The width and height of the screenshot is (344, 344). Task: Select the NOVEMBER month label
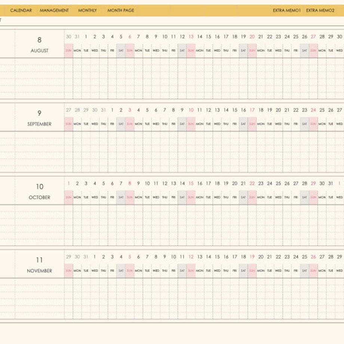pyautogui.click(x=40, y=271)
